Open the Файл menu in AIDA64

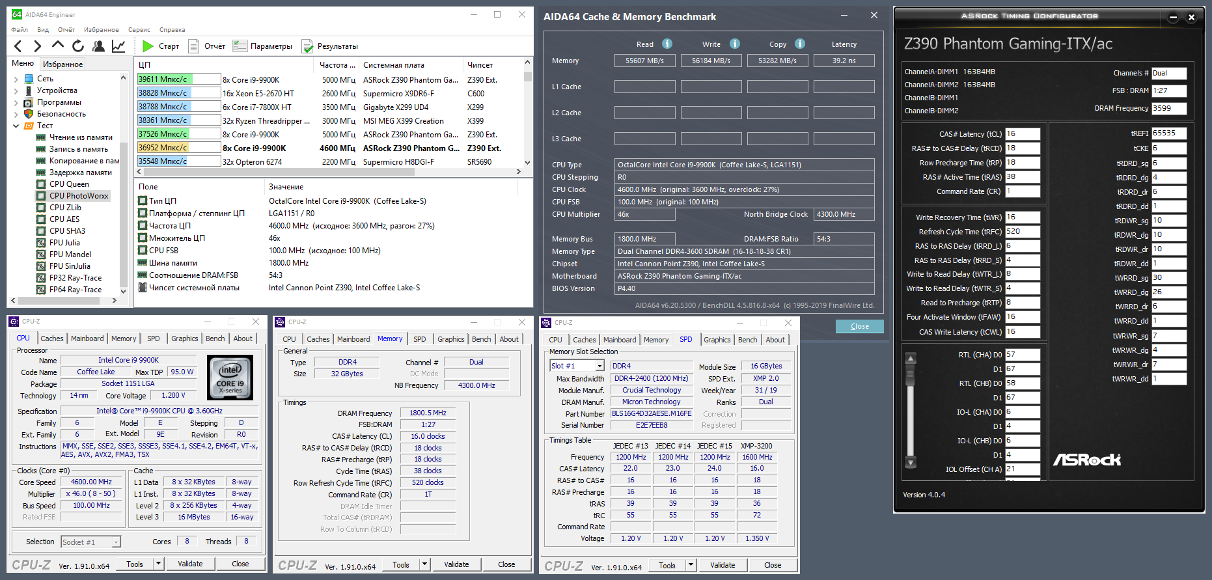[20, 29]
